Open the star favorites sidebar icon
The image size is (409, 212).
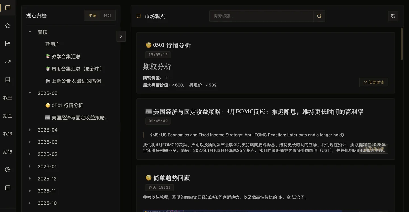tap(8, 26)
